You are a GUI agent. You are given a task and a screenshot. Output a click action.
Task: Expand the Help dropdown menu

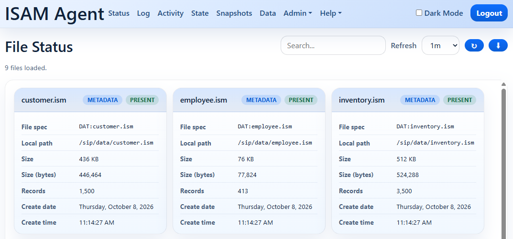pos(331,13)
